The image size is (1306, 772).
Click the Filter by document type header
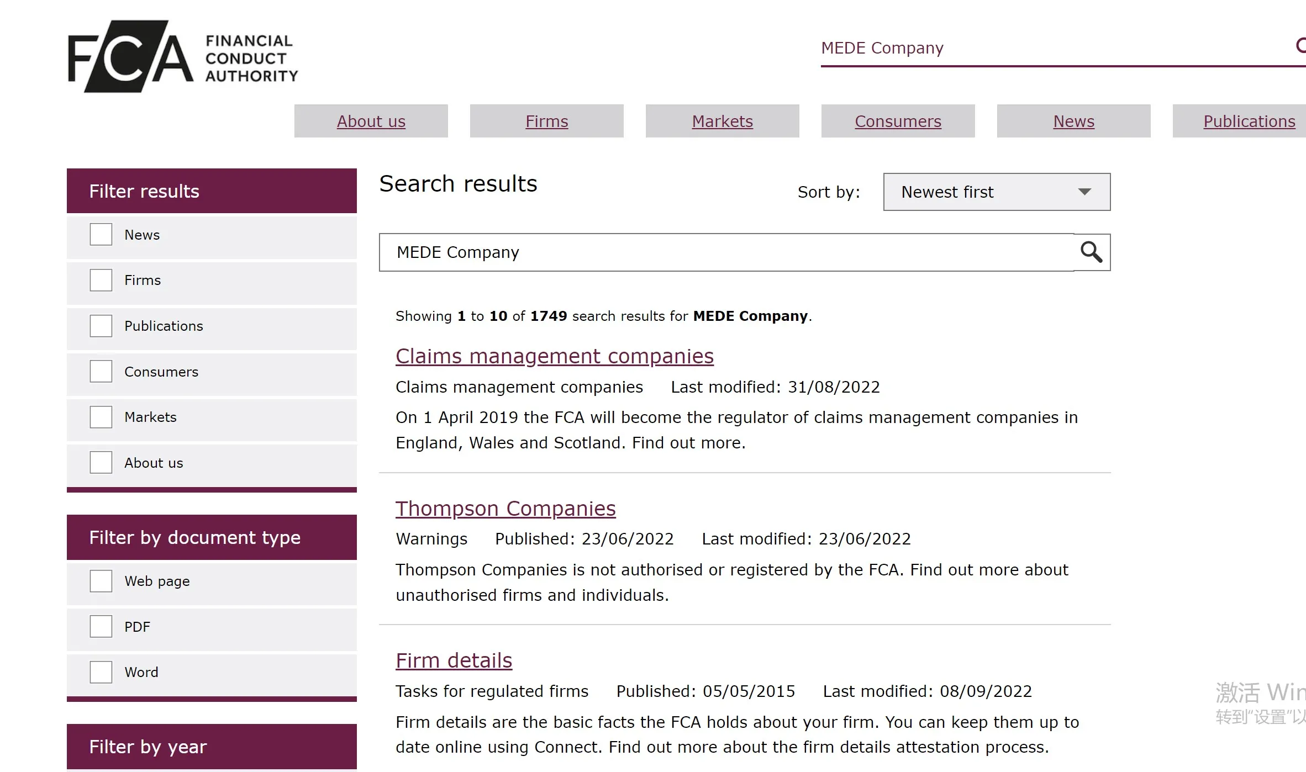(x=212, y=537)
